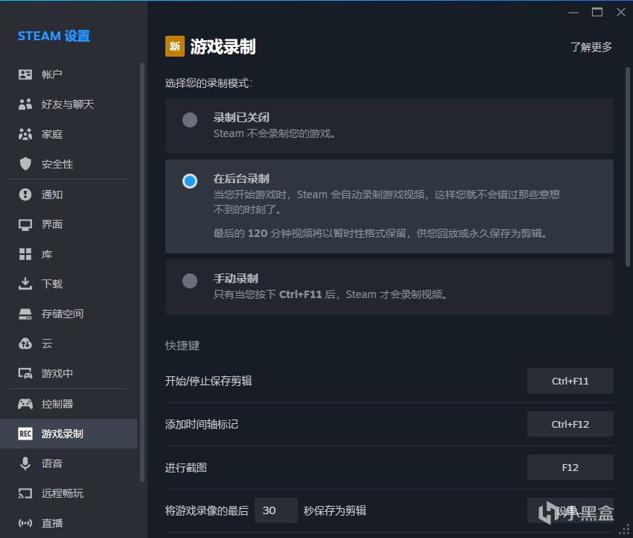Change the Ctrl+F11 clip hotkey
Image resolution: width=633 pixels, height=538 pixels.
tap(570, 381)
